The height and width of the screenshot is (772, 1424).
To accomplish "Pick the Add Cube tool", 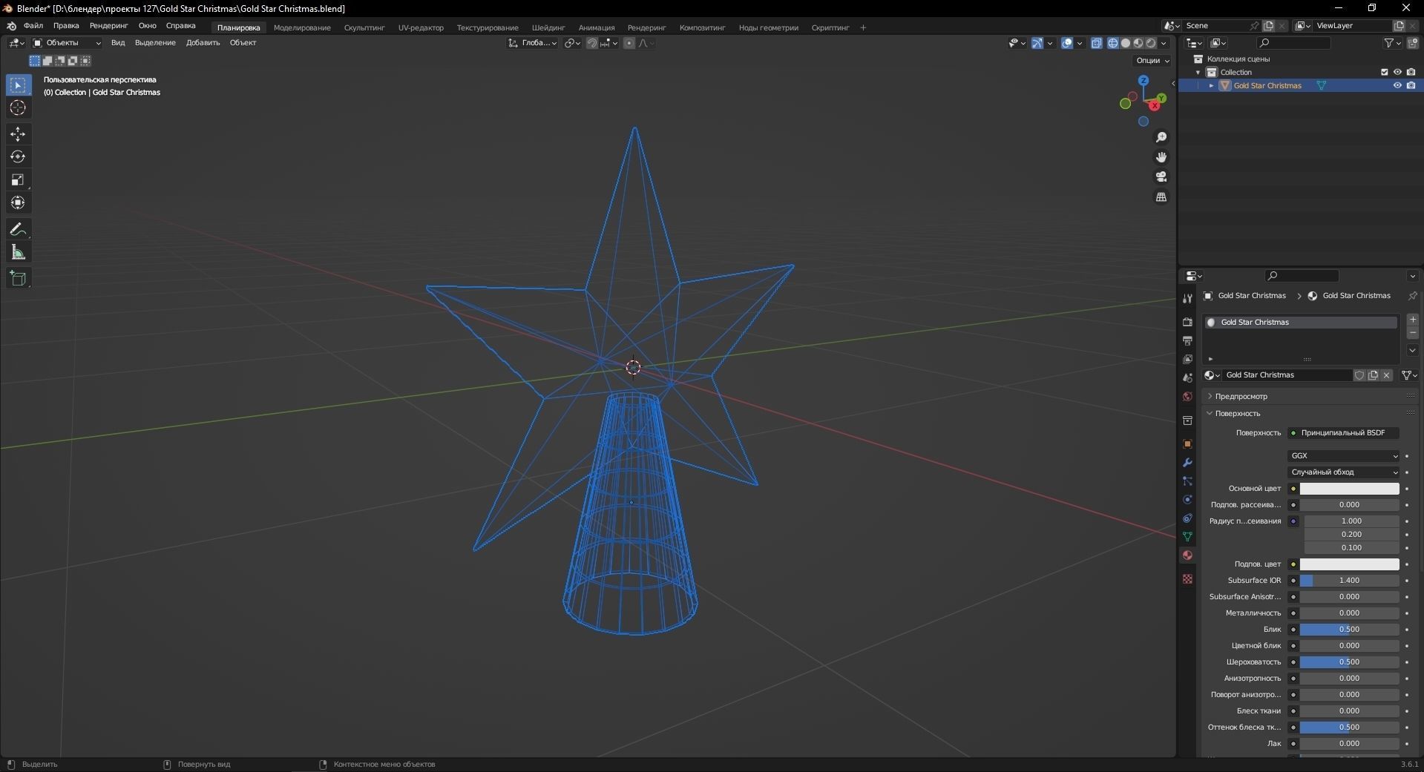I will tap(18, 279).
